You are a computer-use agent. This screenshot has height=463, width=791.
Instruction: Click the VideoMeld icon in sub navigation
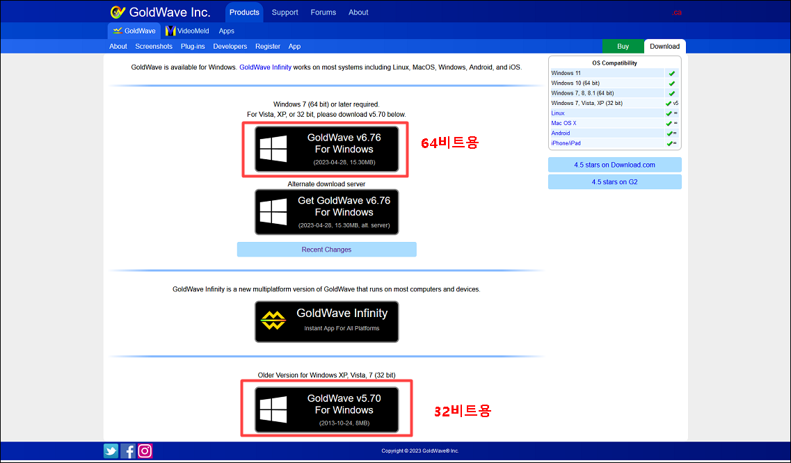click(170, 31)
